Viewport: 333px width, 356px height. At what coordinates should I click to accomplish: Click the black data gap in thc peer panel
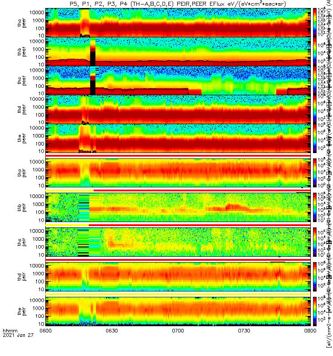pyautogui.click(x=93, y=88)
